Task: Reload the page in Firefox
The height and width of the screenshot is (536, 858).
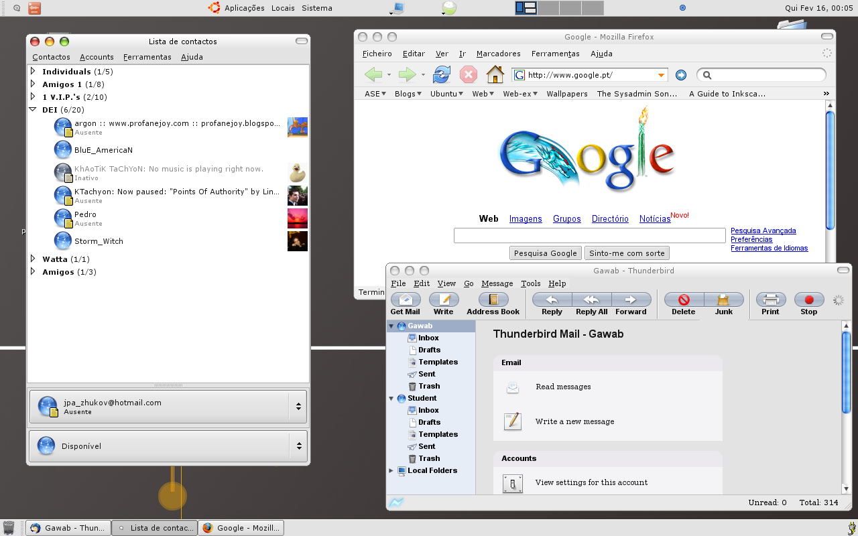Action: point(442,74)
